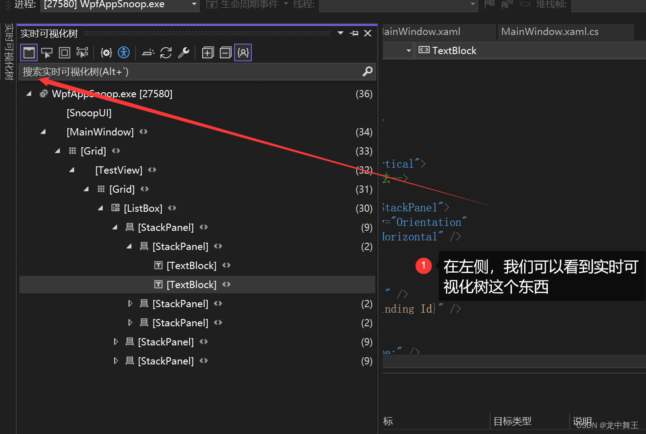Expand the last [StackPanel] row
The image size is (646, 434).
(116, 361)
